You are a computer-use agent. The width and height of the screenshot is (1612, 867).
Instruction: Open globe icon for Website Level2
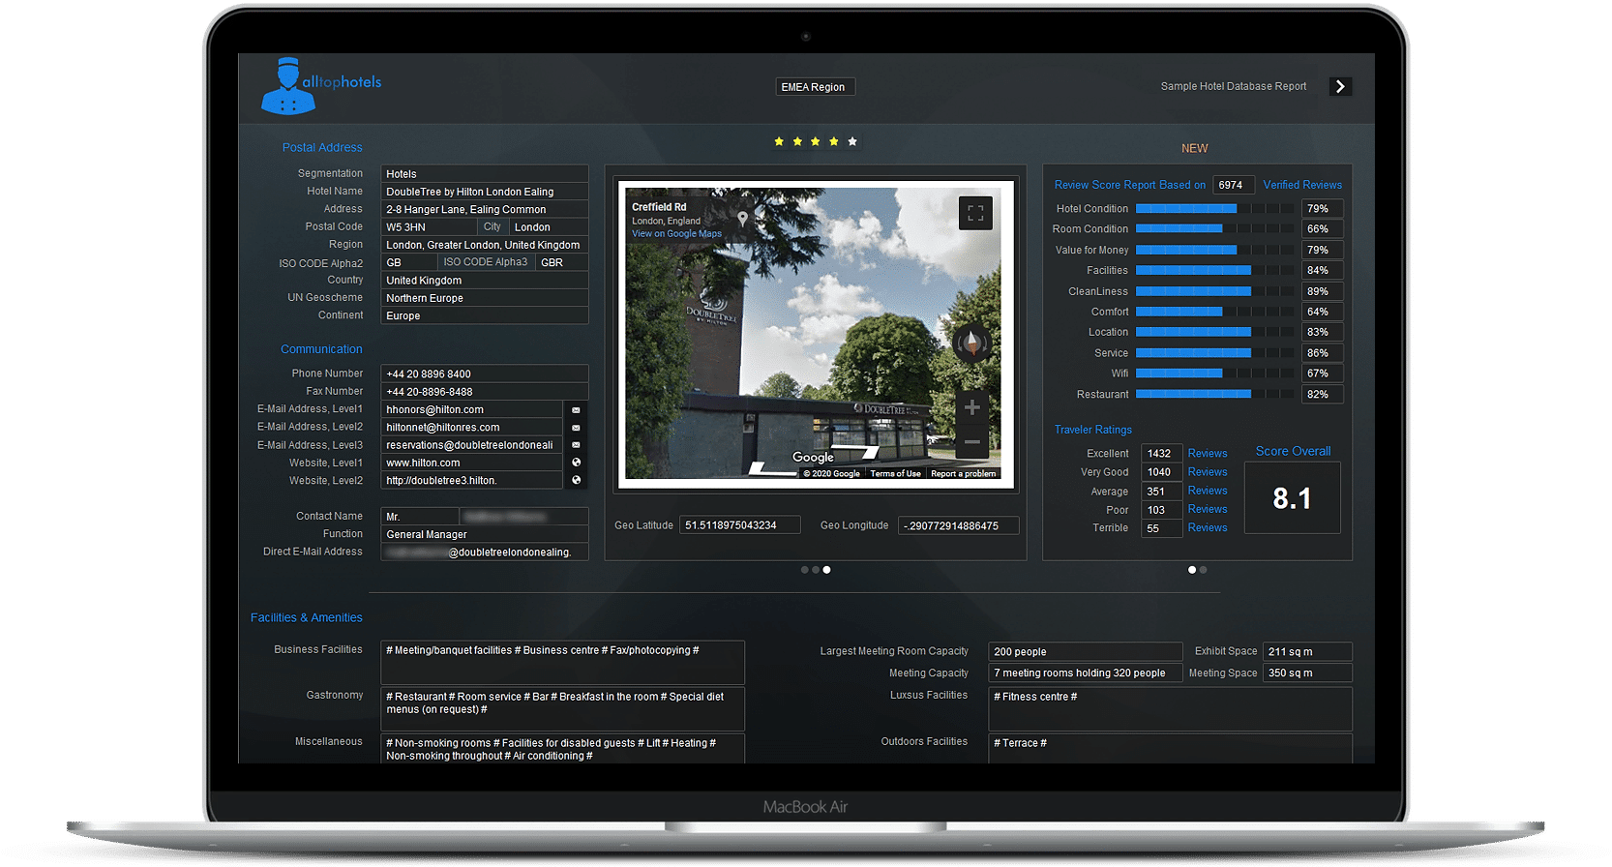coord(576,480)
